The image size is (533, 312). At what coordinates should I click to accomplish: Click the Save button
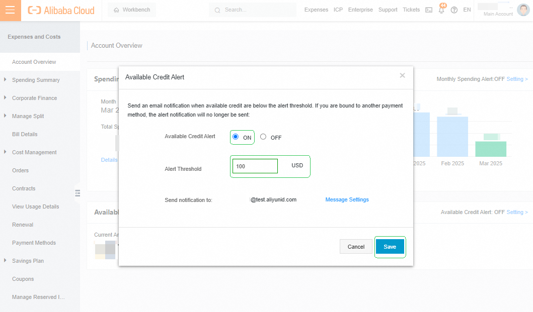(390, 247)
